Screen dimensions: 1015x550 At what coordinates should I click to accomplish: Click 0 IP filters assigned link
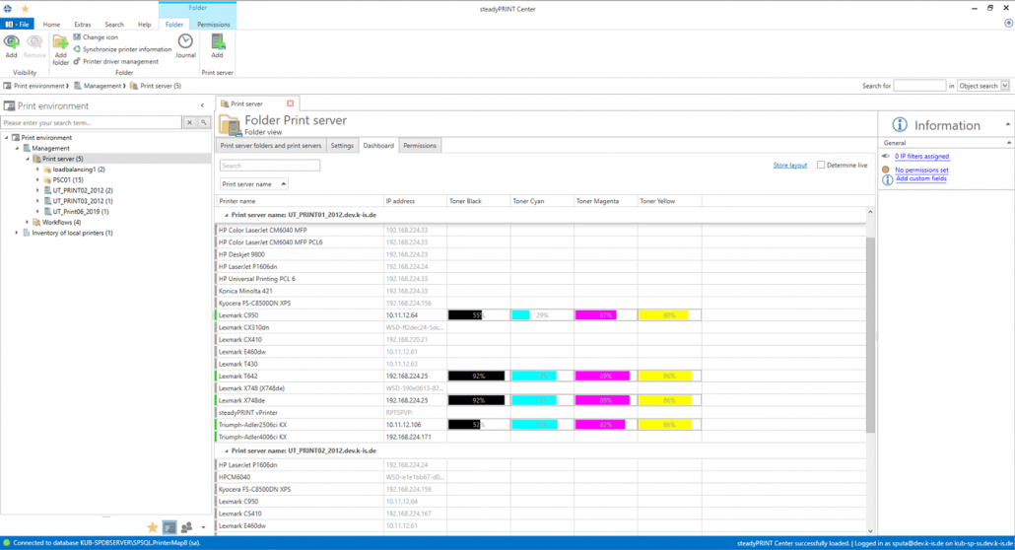(921, 156)
